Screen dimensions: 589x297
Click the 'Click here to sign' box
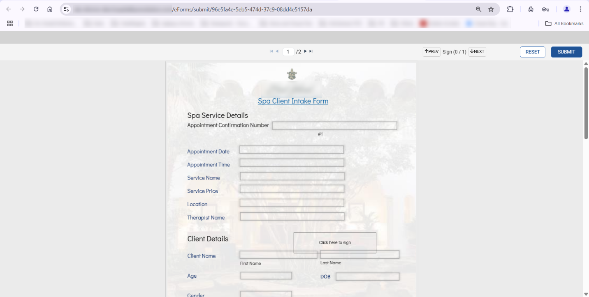[335, 243]
